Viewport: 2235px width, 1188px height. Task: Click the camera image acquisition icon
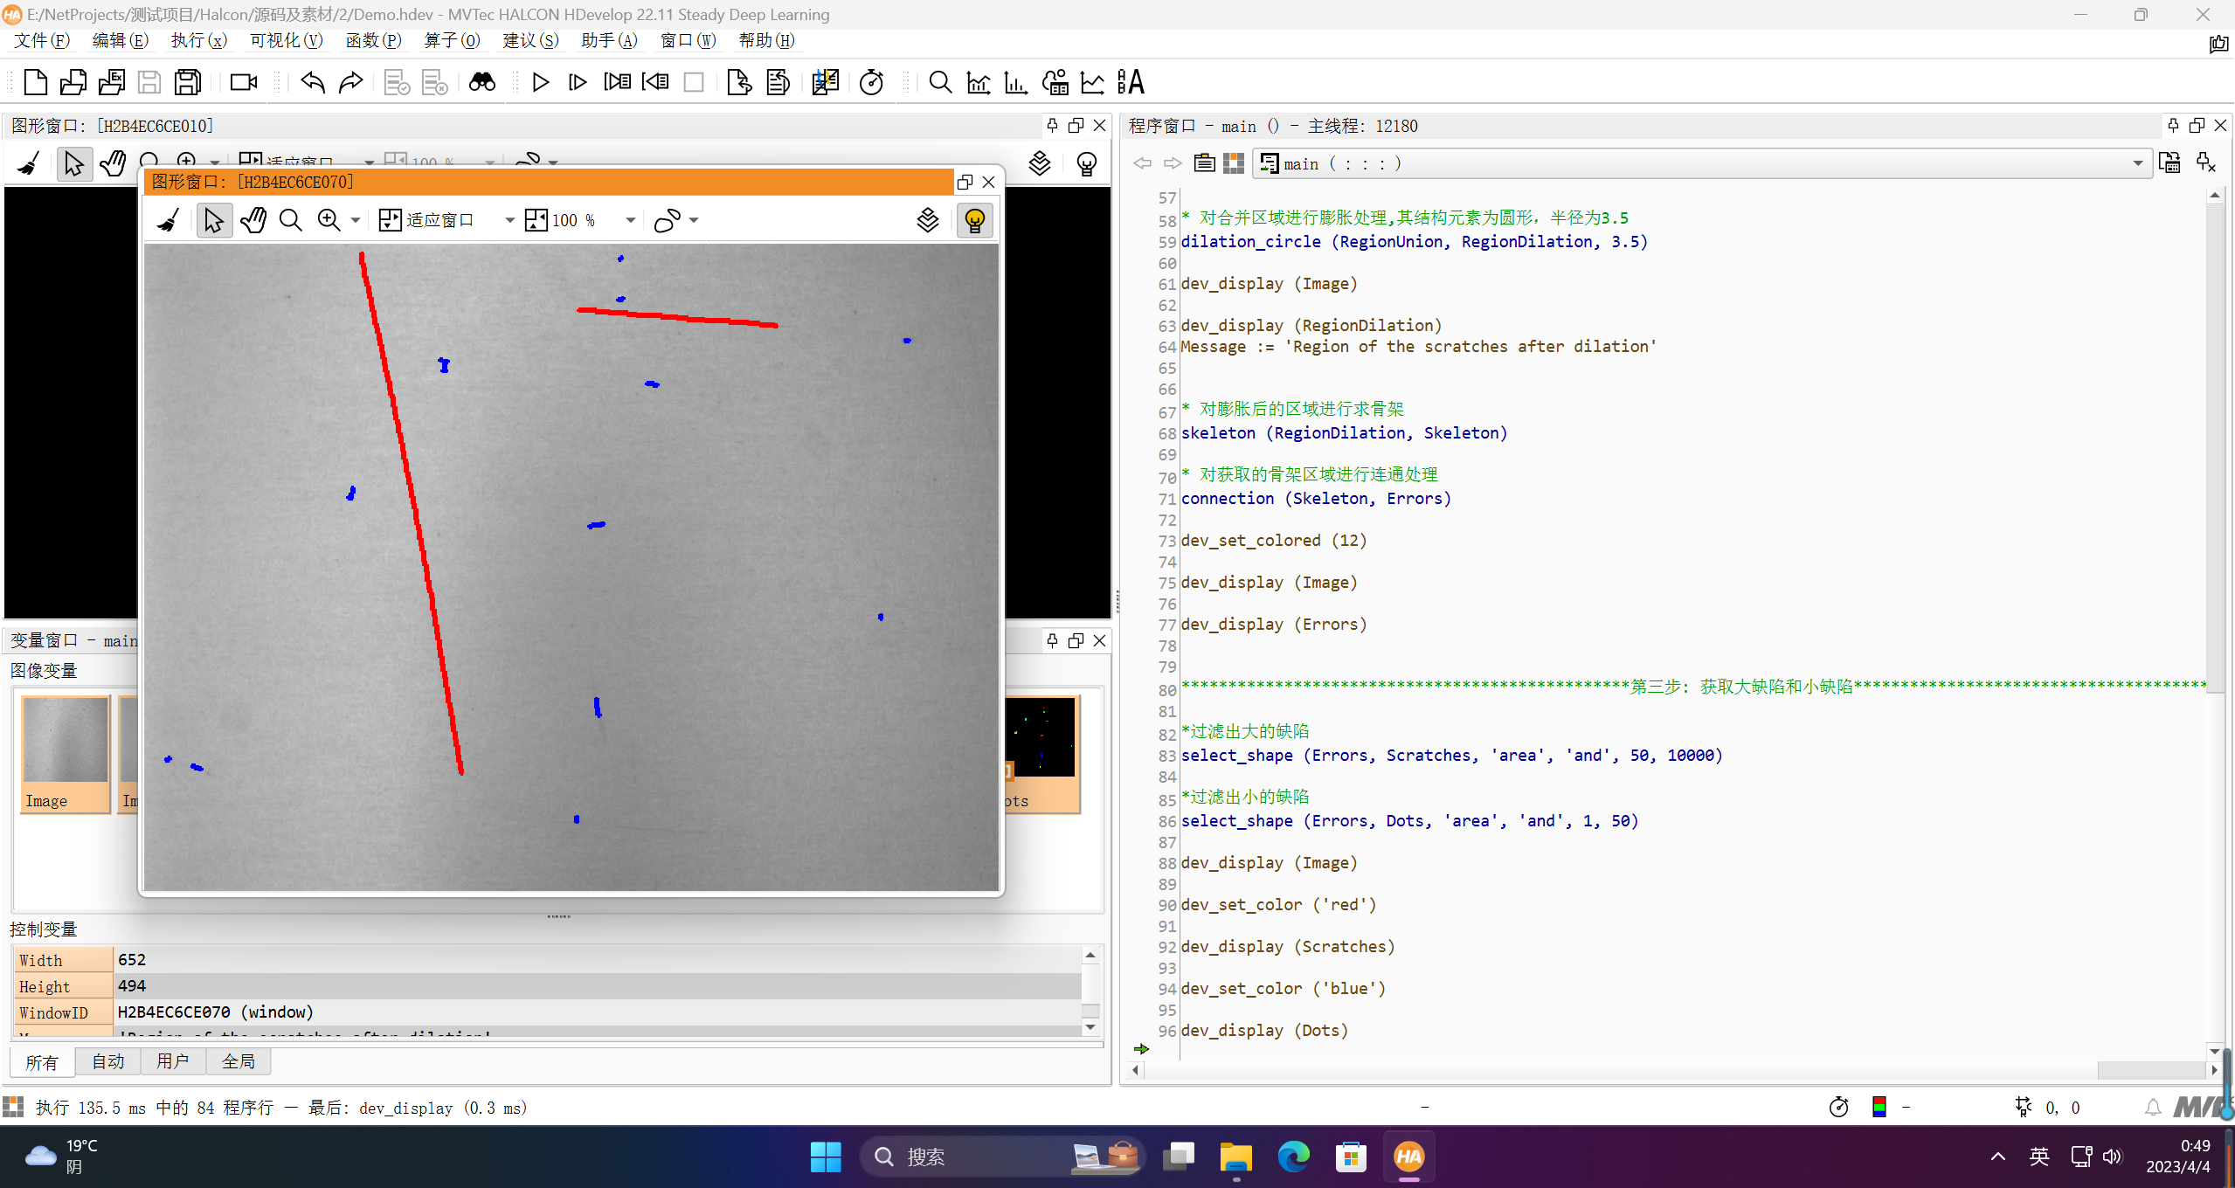point(243,82)
